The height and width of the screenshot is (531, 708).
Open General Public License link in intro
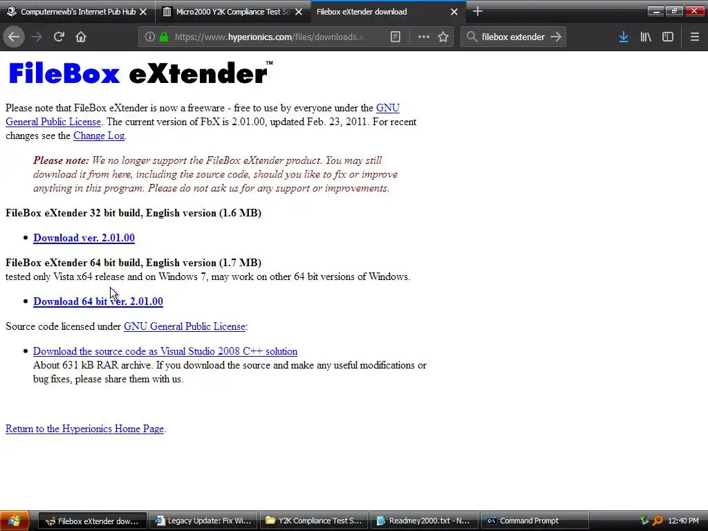tap(53, 122)
